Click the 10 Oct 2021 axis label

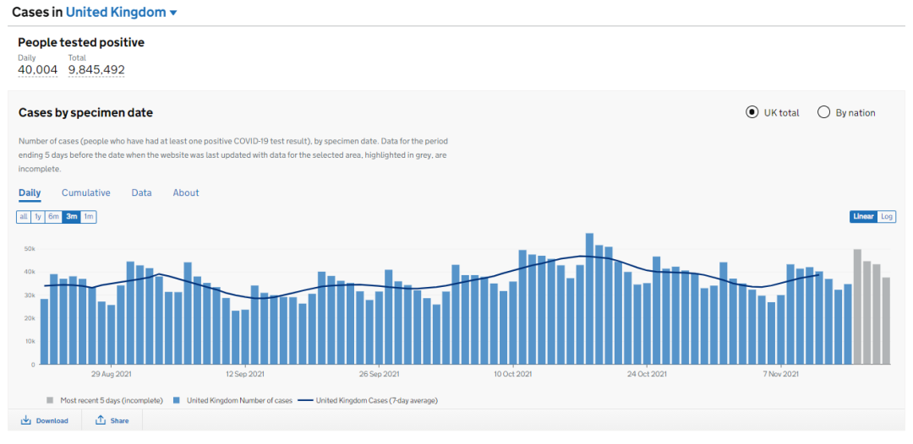point(513,374)
